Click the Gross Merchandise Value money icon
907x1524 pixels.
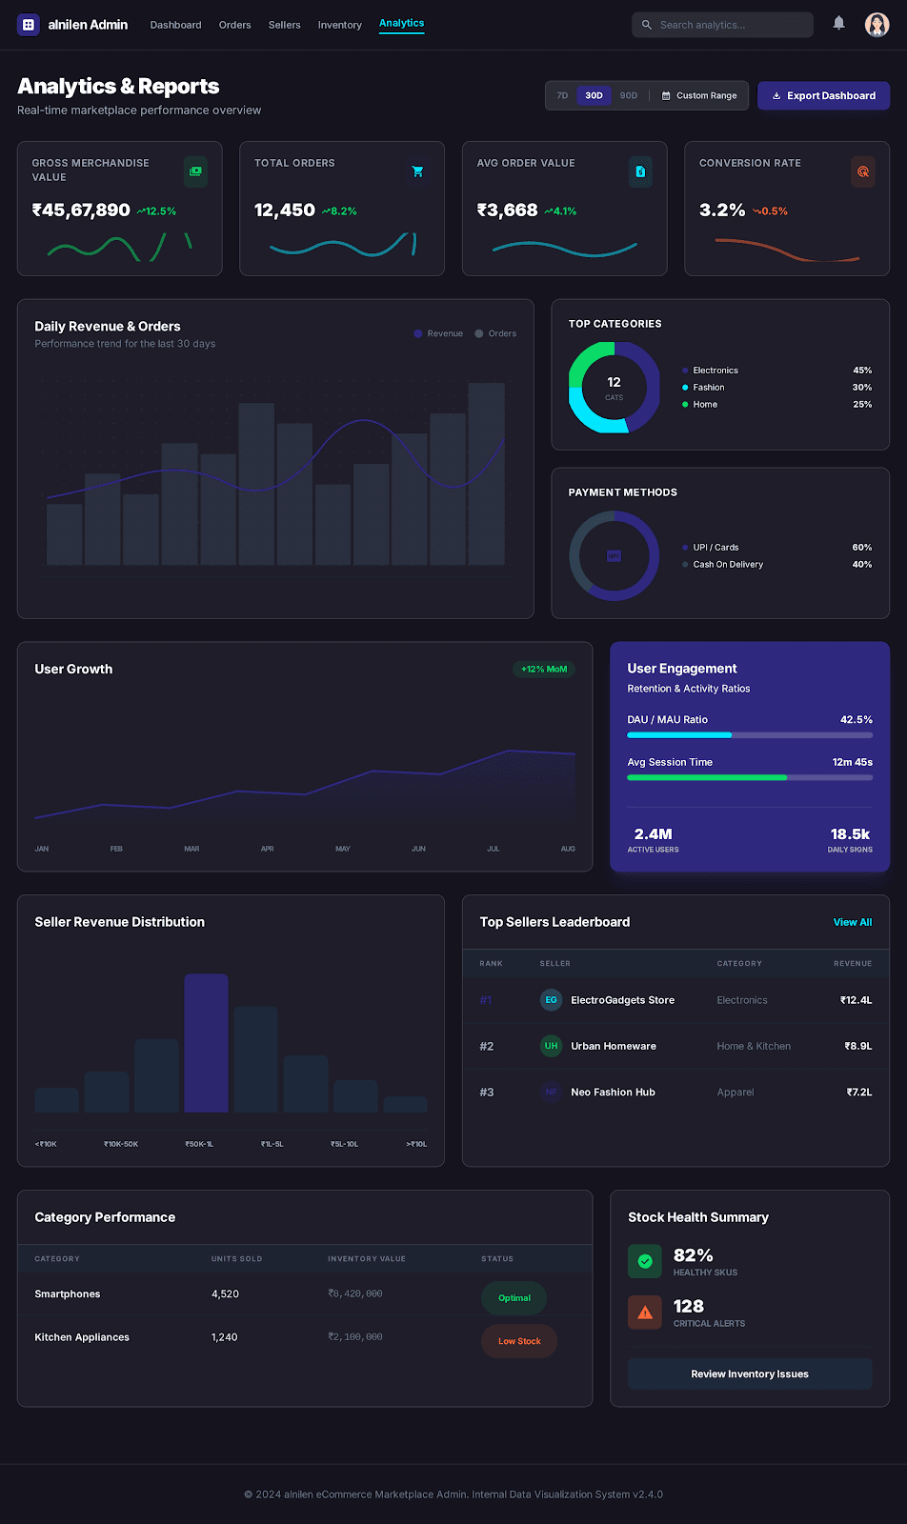click(195, 171)
